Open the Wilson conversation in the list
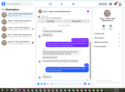125x92 pixels. tap(17, 22)
